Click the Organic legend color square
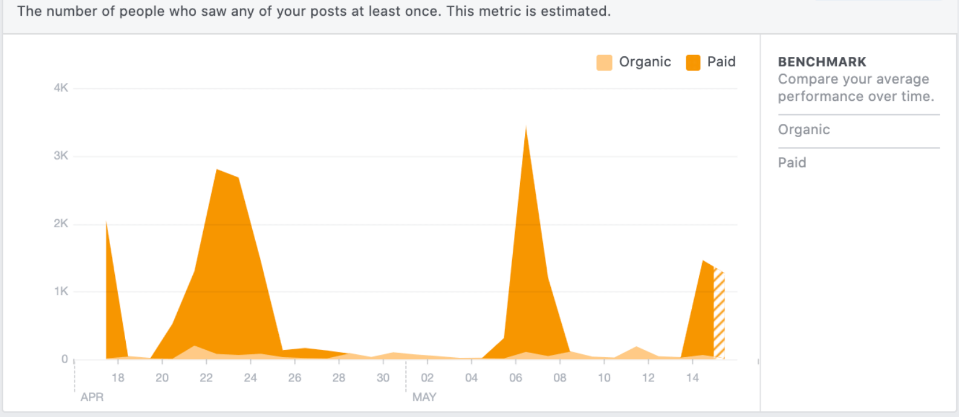The width and height of the screenshot is (959, 417). tap(603, 61)
